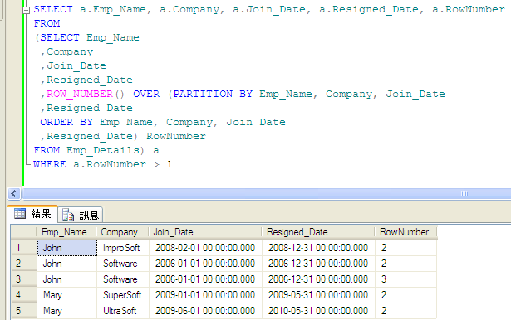Click the horizontal scrollbar left arrow
This screenshot has height=320, width=511.
tap(13, 194)
